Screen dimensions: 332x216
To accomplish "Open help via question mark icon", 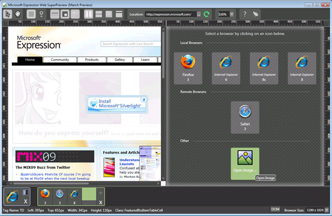I will [x=244, y=14].
